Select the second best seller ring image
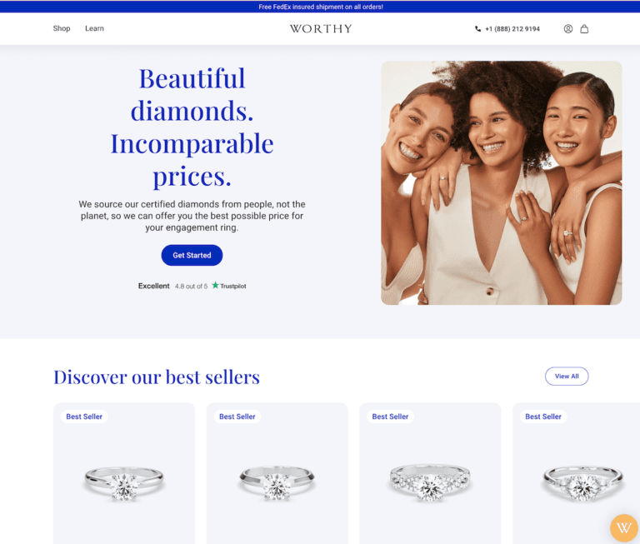 (277, 483)
